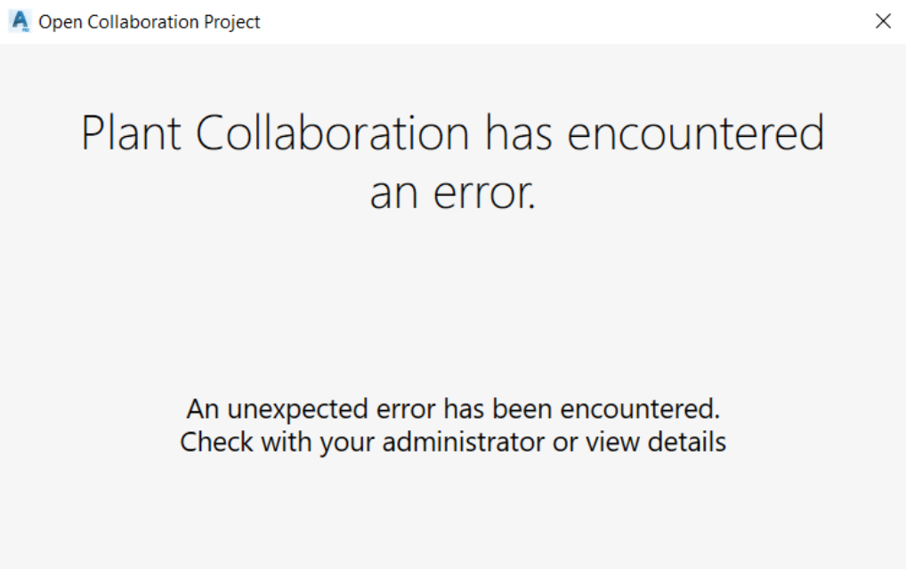Select the error heading 'Plant Collaboration has encountered'
This screenshot has height=569, width=906.
click(453, 133)
